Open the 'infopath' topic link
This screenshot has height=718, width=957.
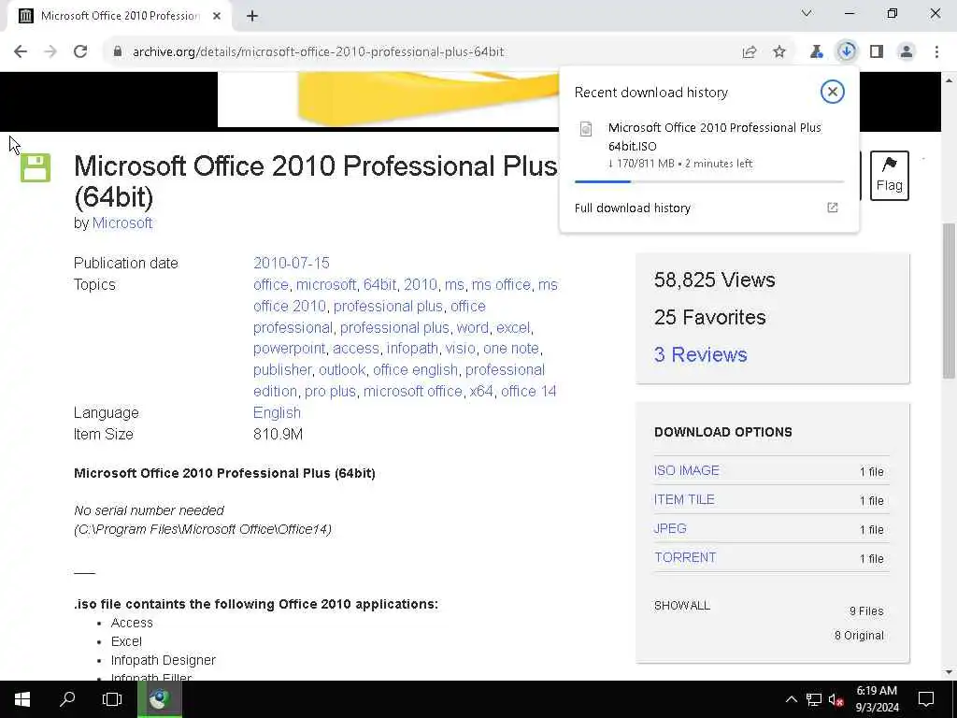click(x=412, y=349)
